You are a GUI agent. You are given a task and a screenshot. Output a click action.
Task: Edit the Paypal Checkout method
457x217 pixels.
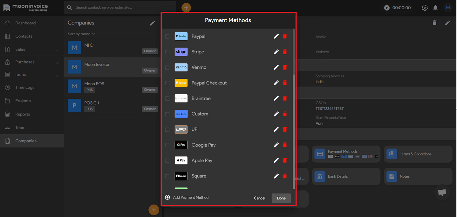point(276,83)
